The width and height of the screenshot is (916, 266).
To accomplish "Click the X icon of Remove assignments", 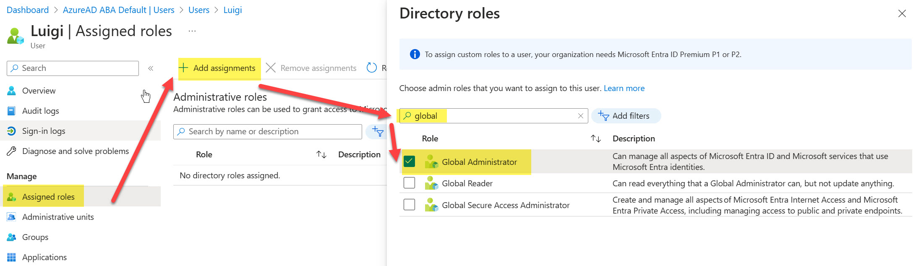I will click(271, 68).
